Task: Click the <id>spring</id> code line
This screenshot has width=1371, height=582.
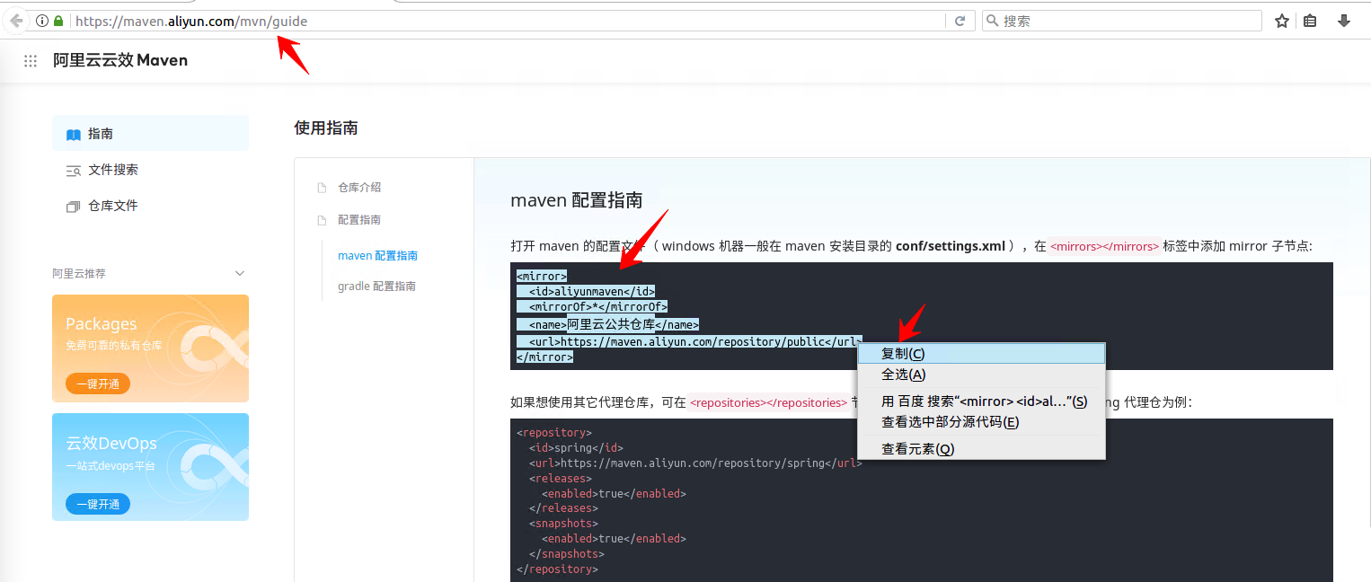Action: [x=576, y=448]
